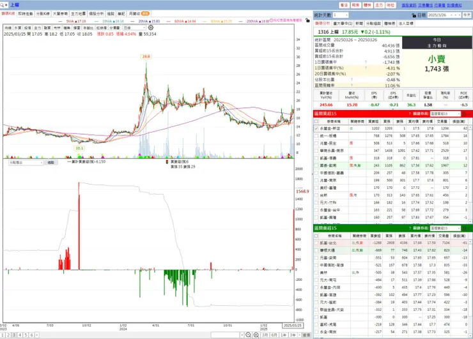
Task: Open the 個股資訊 link
Action: [x=409, y=5]
